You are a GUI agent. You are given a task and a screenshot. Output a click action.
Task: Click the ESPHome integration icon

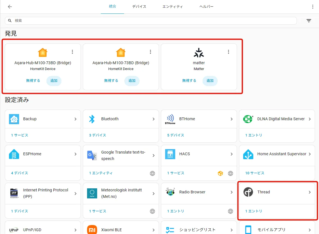(14, 154)
